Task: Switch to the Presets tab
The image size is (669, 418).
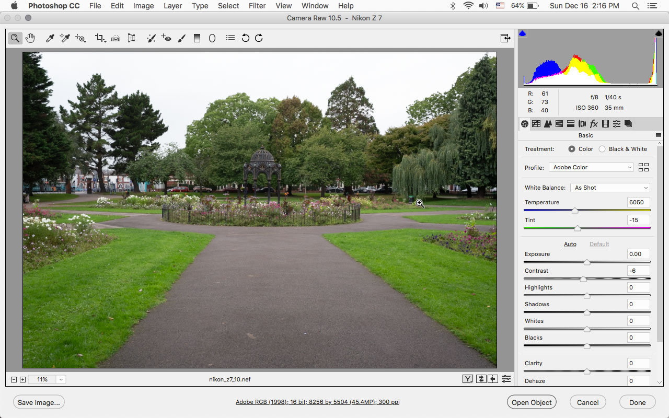Action: (x=617, y=124)
